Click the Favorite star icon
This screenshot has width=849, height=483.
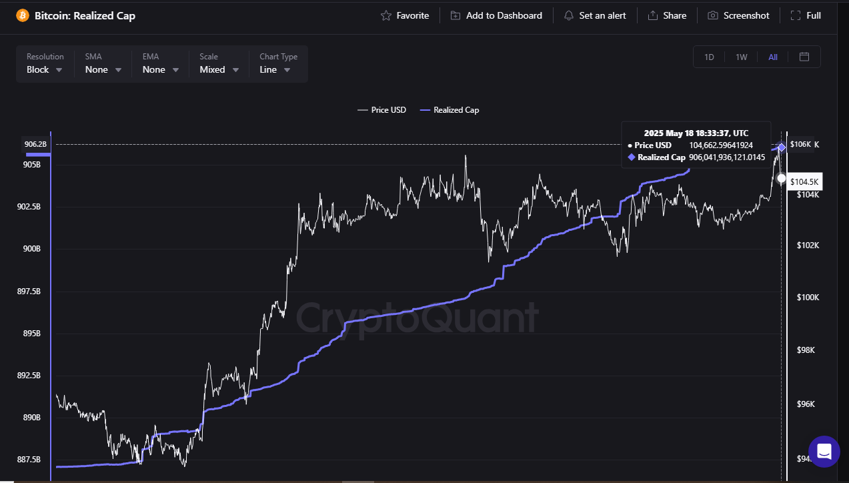click(385, 15)
